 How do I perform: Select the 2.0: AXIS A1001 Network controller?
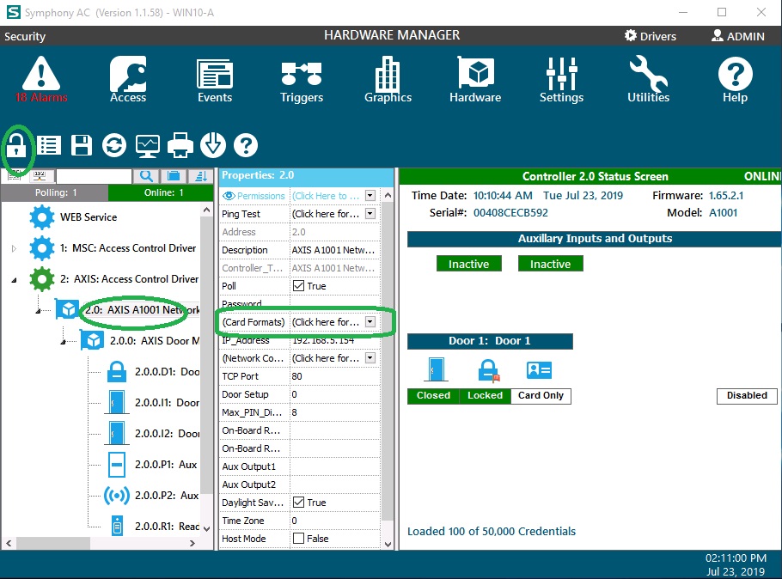coord(142,310)
